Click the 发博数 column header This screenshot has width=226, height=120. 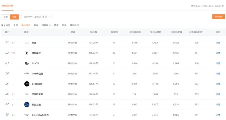(114, 32)
